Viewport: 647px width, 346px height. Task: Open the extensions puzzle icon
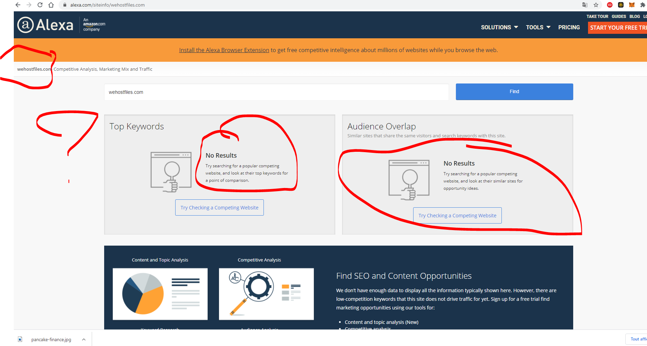click(643, 5)
